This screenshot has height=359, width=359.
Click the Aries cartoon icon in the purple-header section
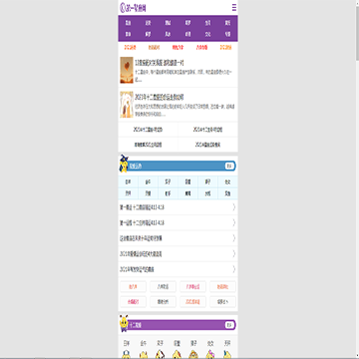126,355
